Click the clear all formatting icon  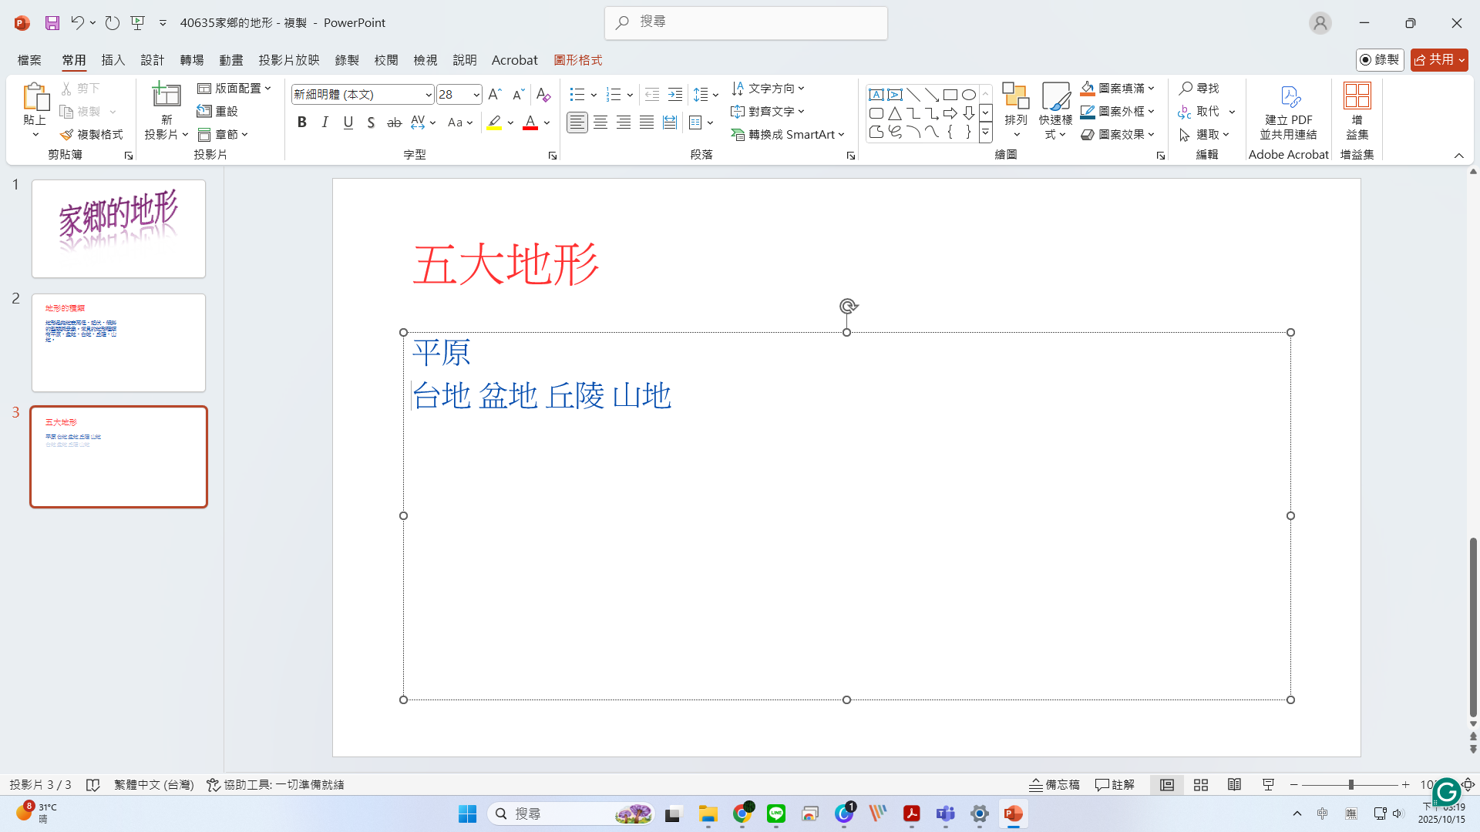click(543, 94)
